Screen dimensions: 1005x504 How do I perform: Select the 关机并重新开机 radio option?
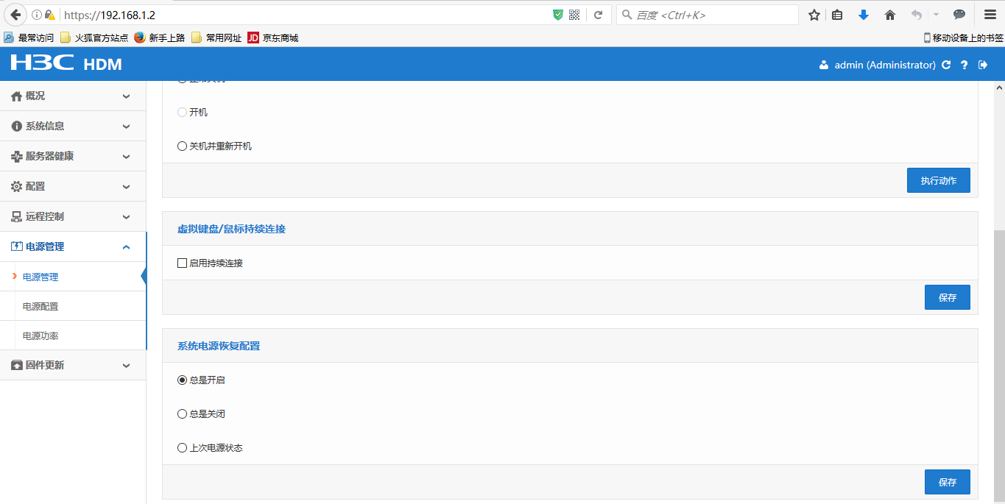coord(182,146)
